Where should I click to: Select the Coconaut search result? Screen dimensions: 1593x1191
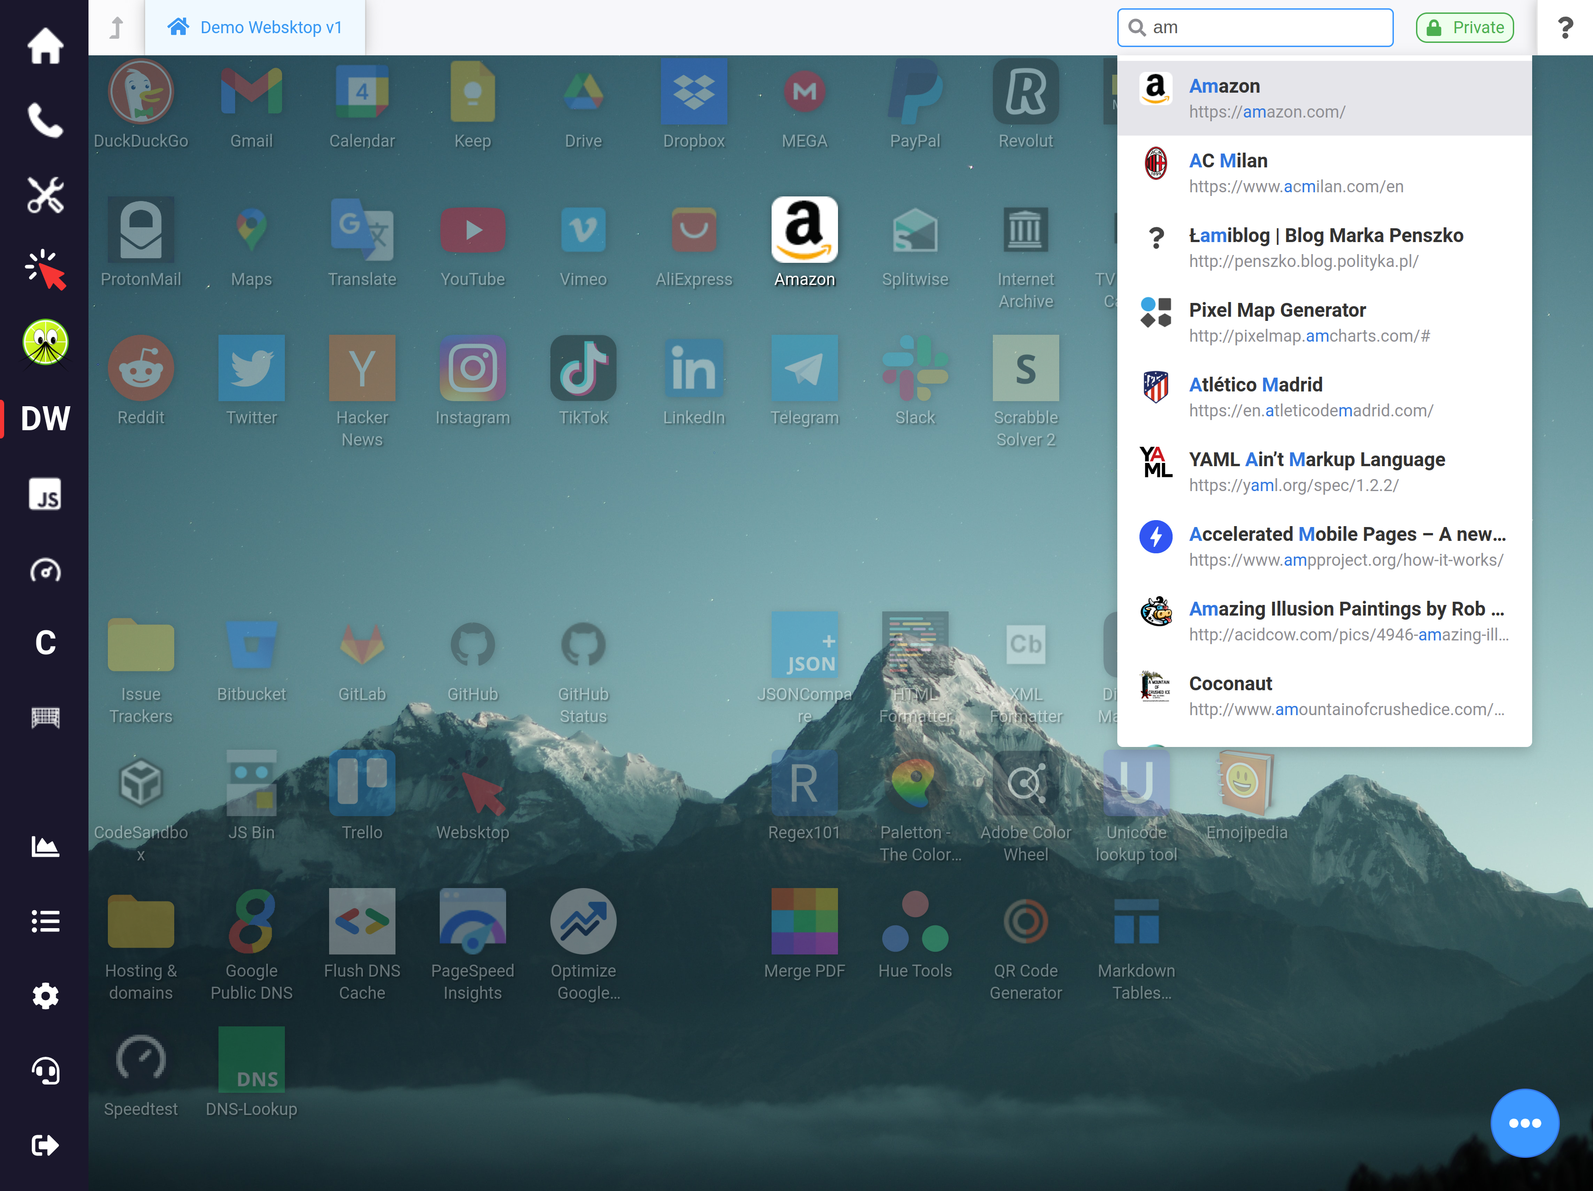[x=1324, y=696]
